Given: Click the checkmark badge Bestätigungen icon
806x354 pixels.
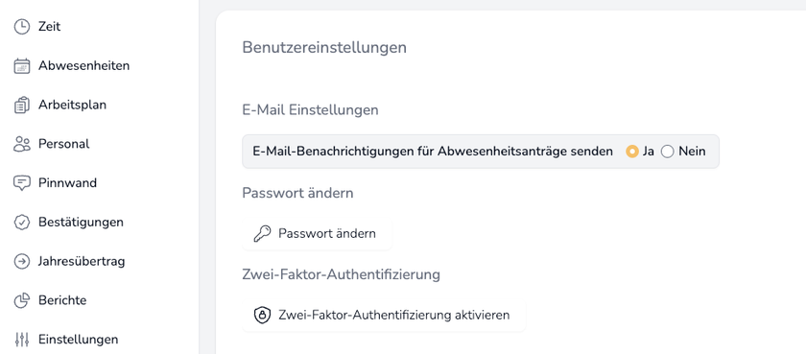Looking at the screenshot, I should pyautogui.click(x=21, y=223).
